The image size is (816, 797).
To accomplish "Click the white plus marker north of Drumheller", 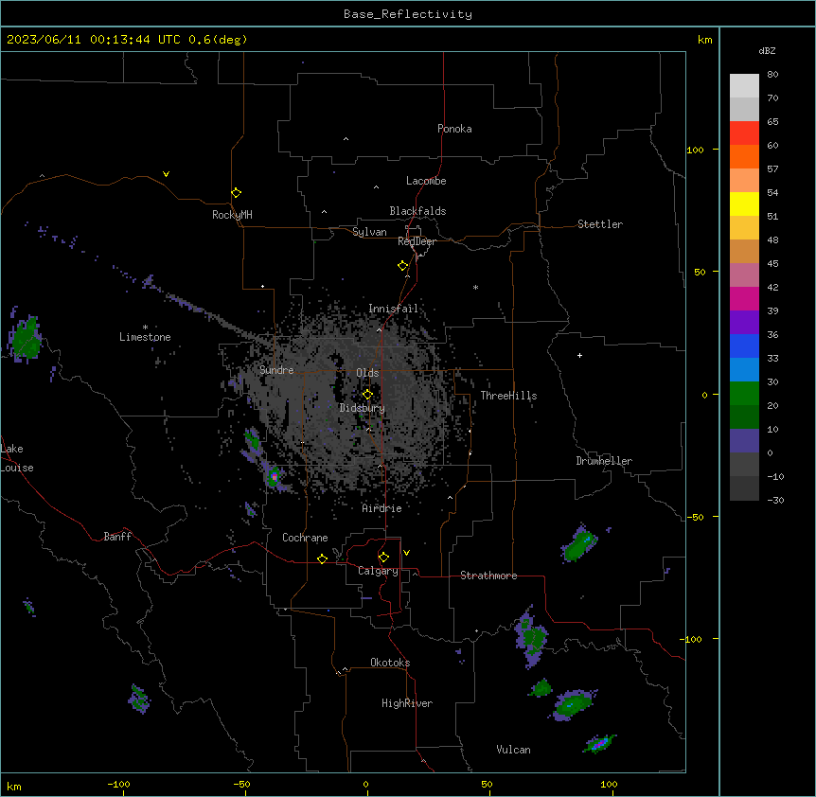I will [579, 355].
